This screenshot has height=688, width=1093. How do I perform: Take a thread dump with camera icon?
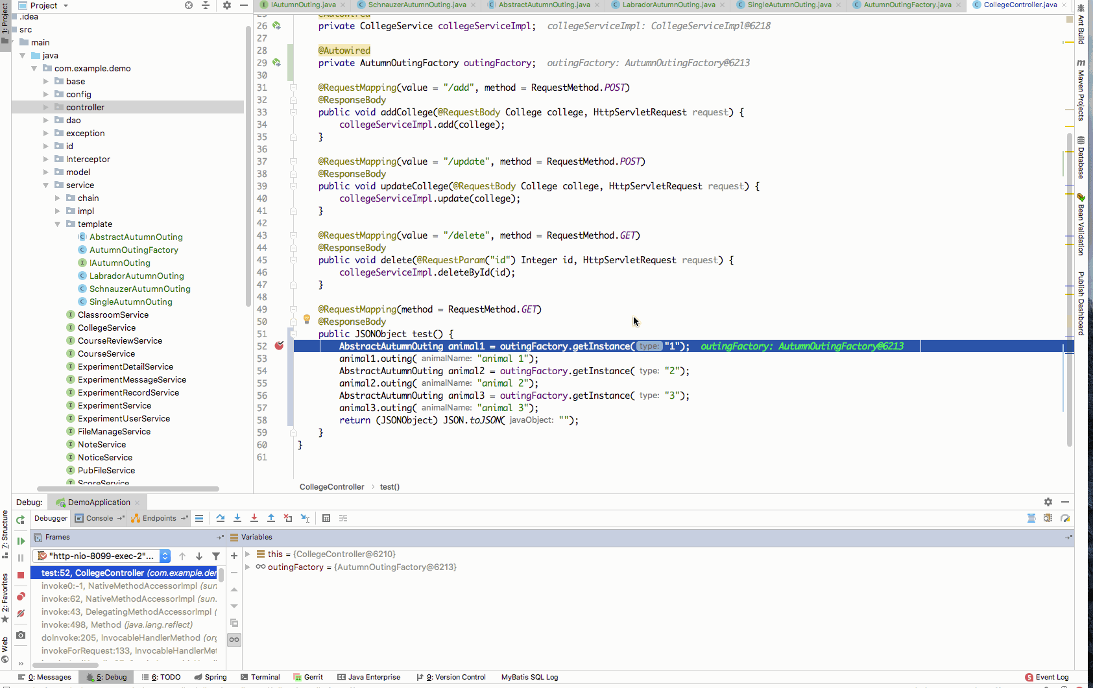21,635
